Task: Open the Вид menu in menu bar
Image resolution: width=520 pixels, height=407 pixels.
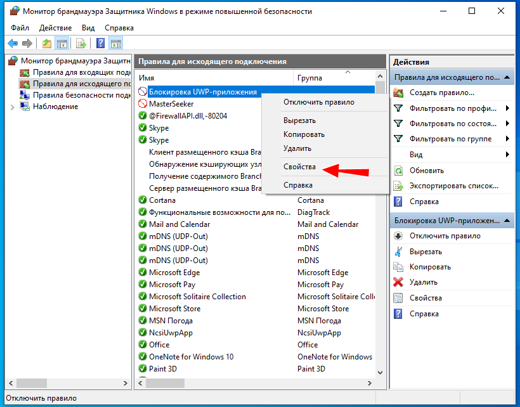Action: click(x=88, y=28)
